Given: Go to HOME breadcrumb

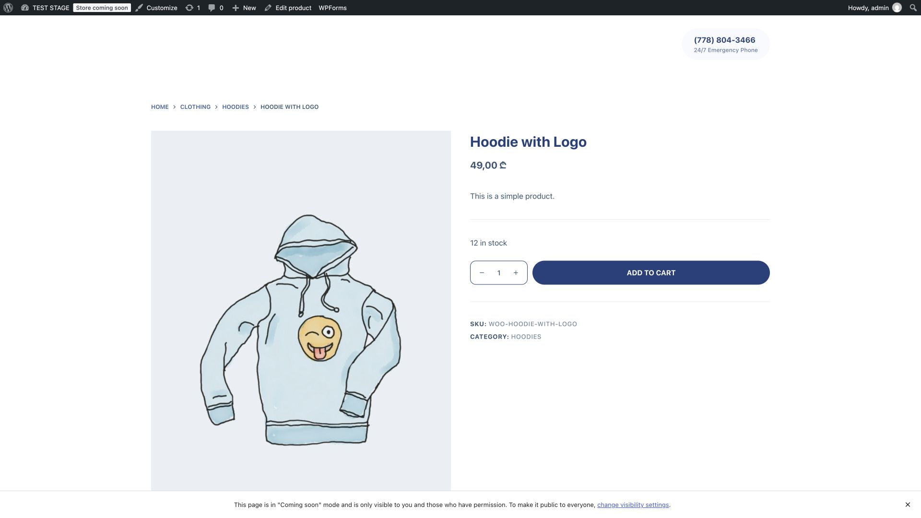Looking at the screenshot, I should click(x=160, y=107).
